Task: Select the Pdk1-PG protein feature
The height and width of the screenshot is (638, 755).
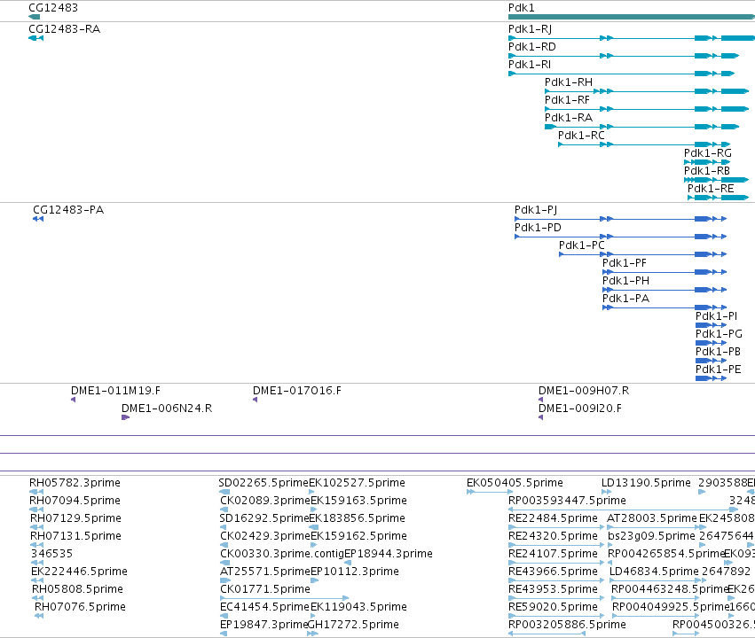Action: [x=712, y=343]
